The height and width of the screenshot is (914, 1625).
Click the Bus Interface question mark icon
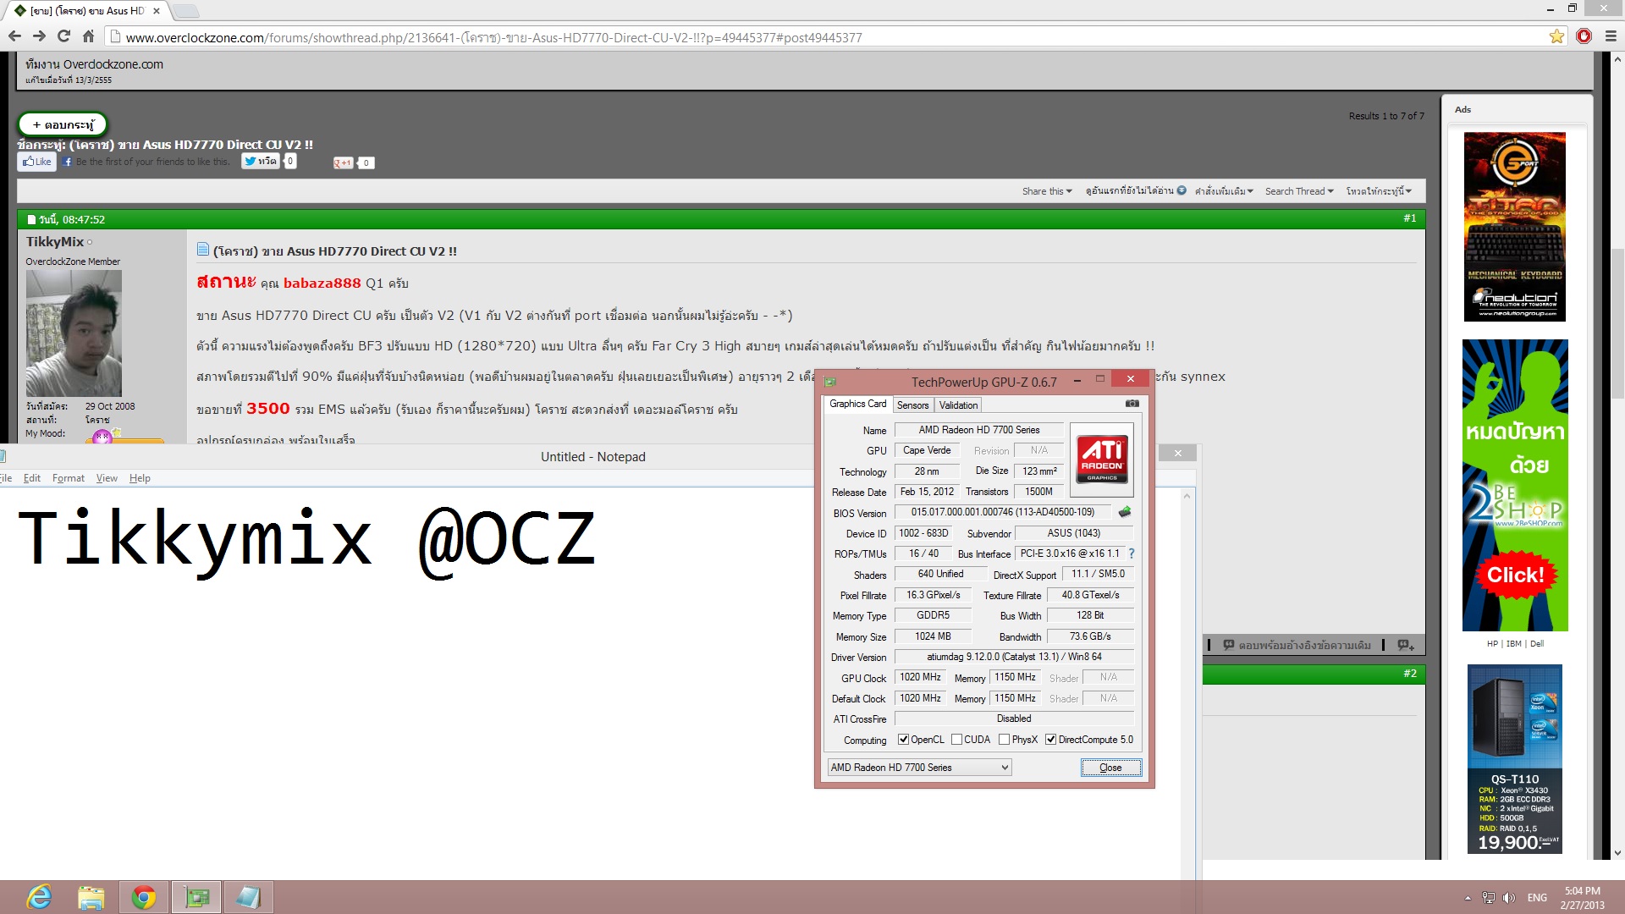tap(1131, 553)
